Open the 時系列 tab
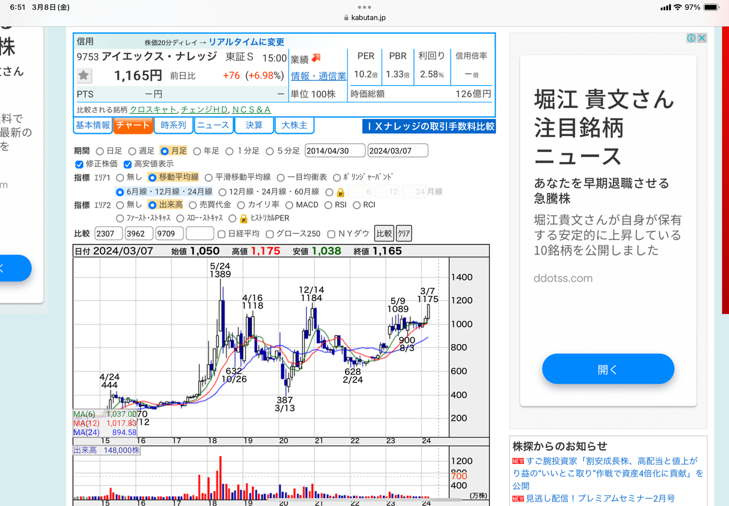 pyautogui.click(x=173, y=126)
